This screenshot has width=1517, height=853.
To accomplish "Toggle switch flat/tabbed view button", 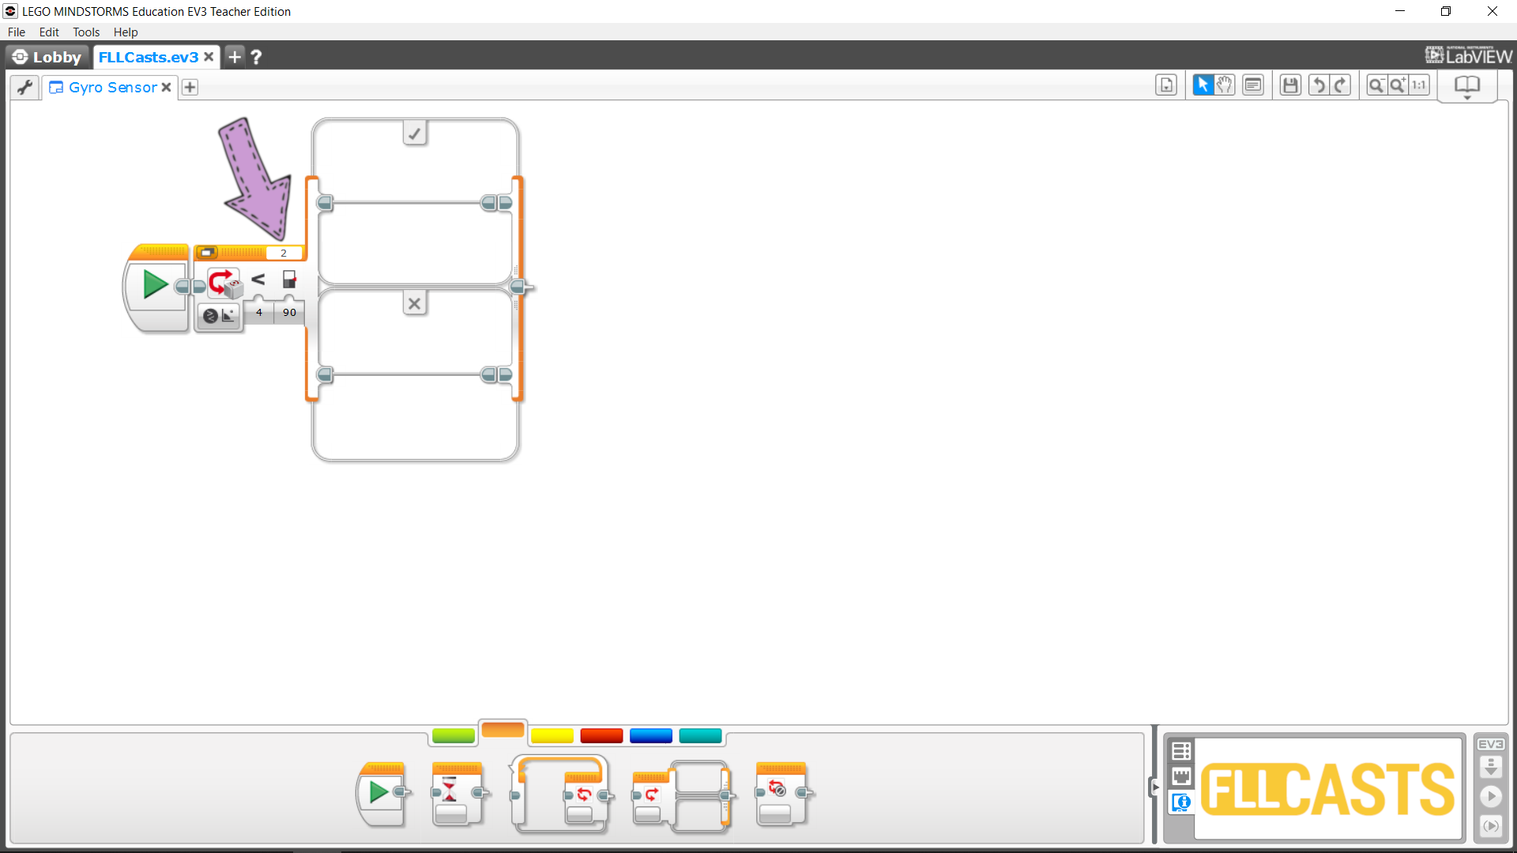I will click(x=207, y=253).
